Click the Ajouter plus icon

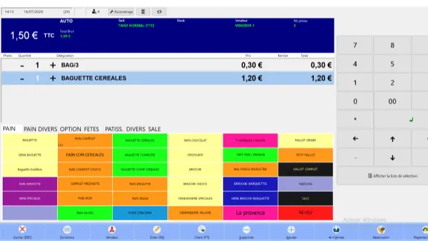[291, 229]
